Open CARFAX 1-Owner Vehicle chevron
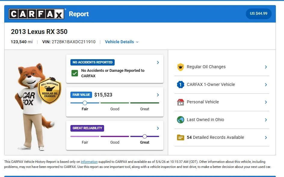284x177 pixels. coord(266,85)
